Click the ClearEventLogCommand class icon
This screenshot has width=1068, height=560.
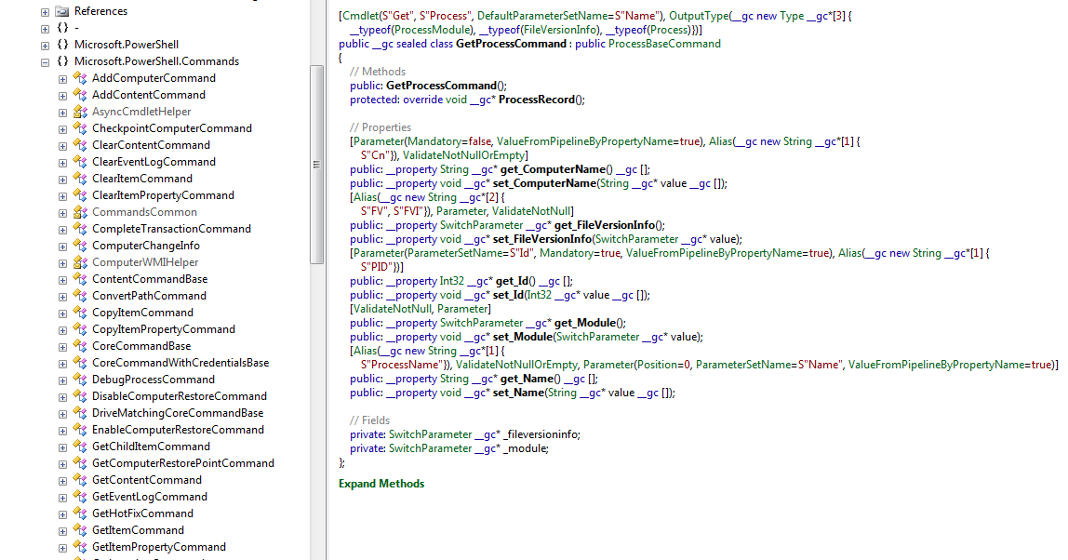80,162
